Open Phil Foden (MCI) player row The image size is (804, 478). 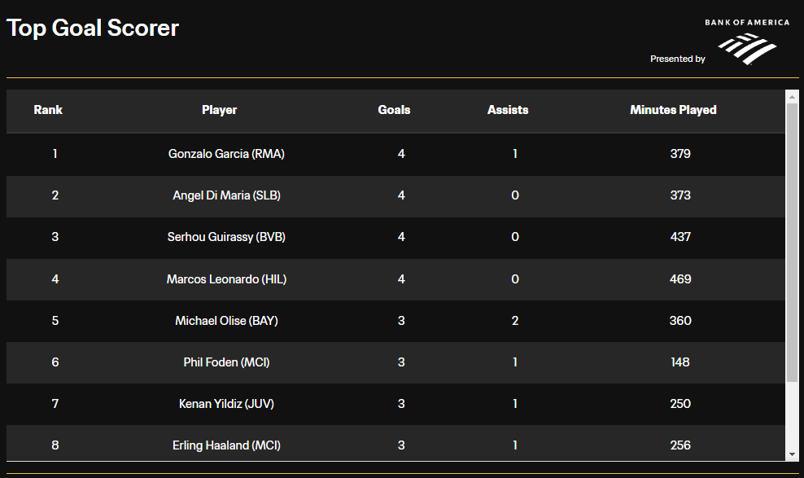click(x=395, y=362)
